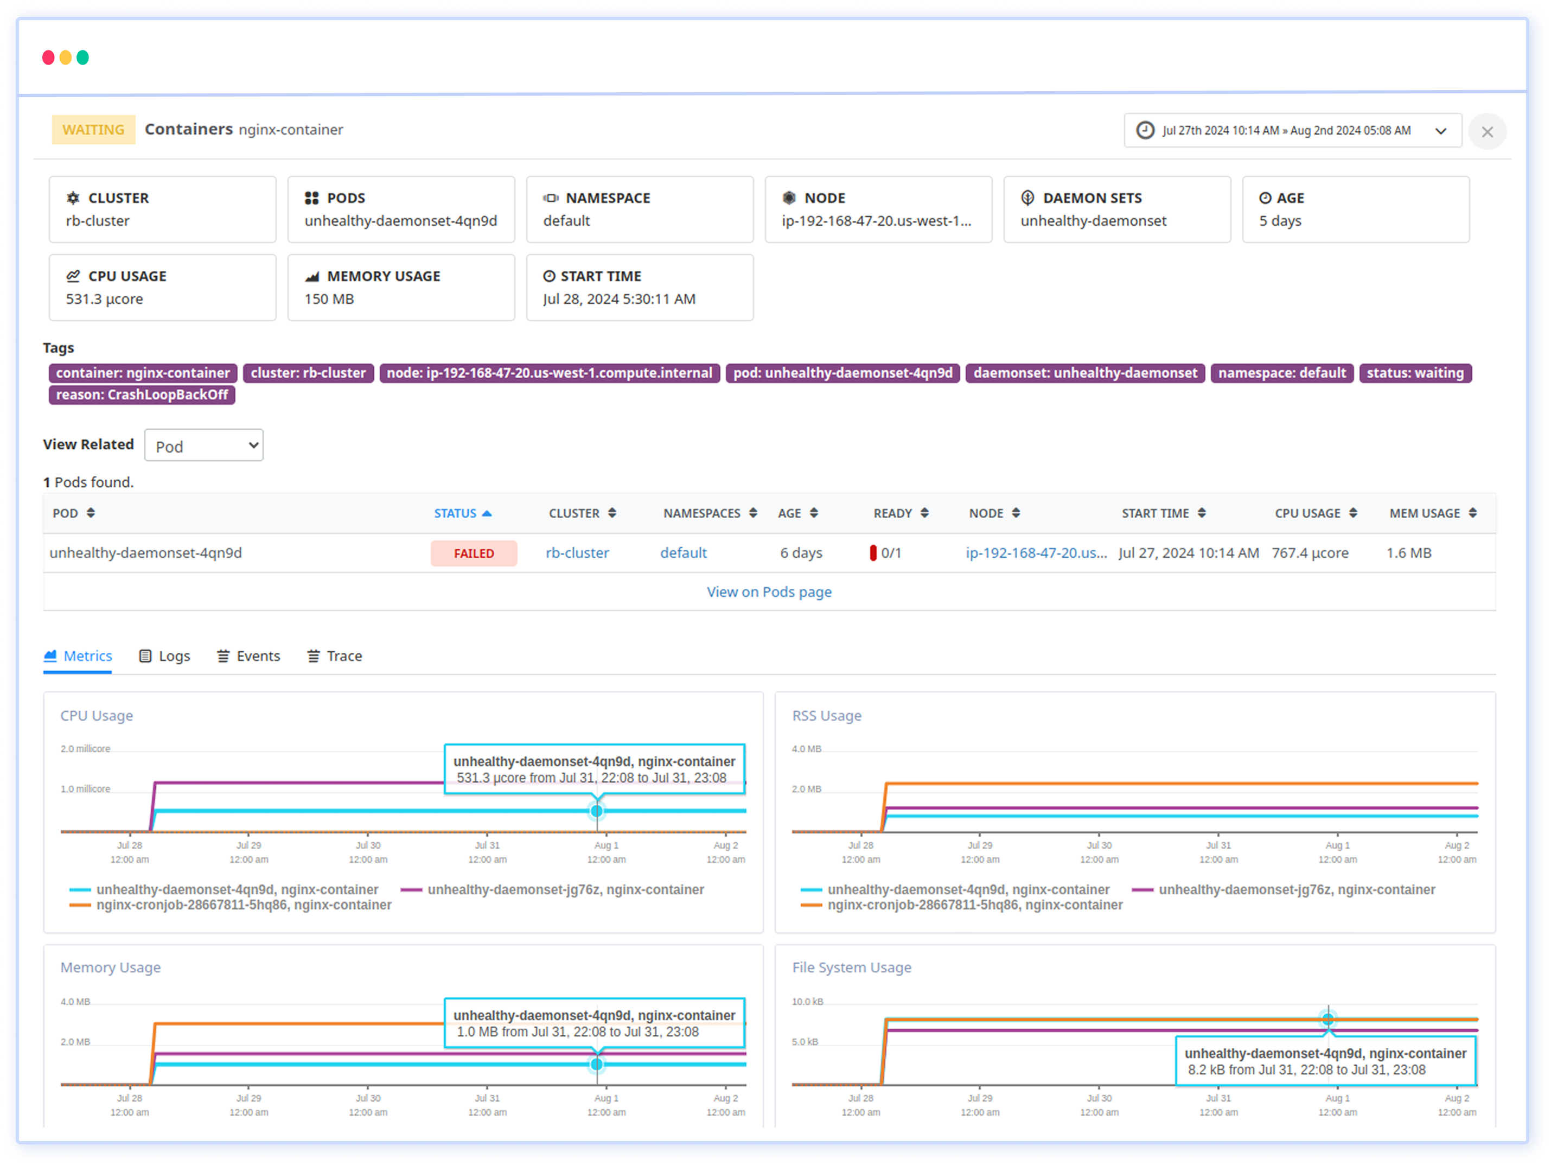Toggle unhealthy-daemonset-4qn9d legend in CPU Usage chart
Screen dimensions: 1551x1165
click(x=225, y=891)
